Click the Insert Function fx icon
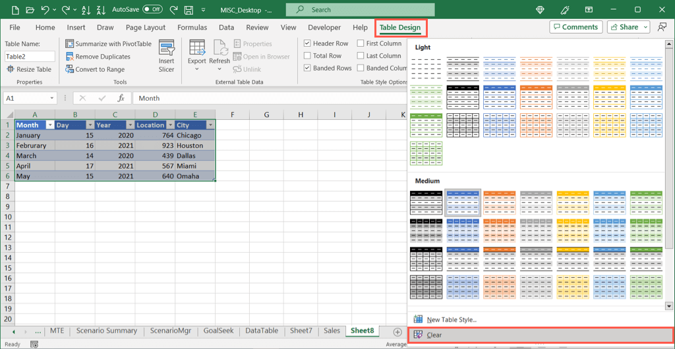The width and height of the screenshot is (675, 349). (121, 98)
